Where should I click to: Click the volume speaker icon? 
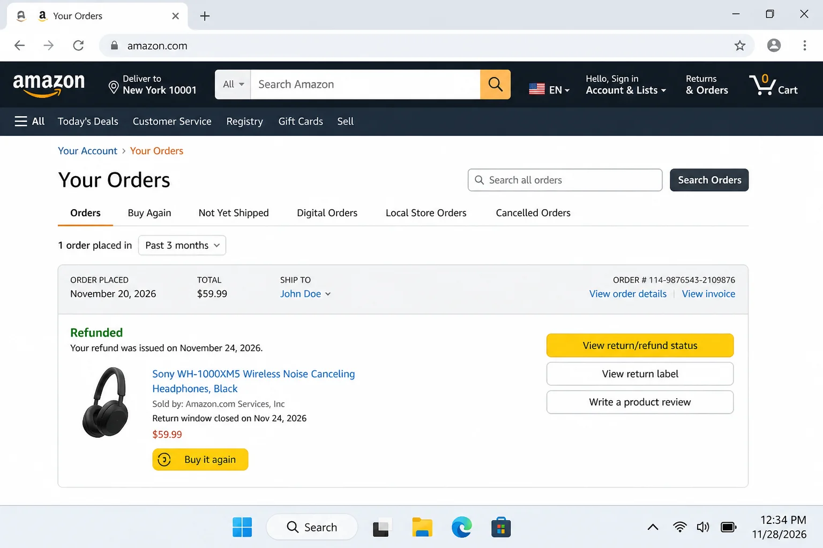point(703,527)
